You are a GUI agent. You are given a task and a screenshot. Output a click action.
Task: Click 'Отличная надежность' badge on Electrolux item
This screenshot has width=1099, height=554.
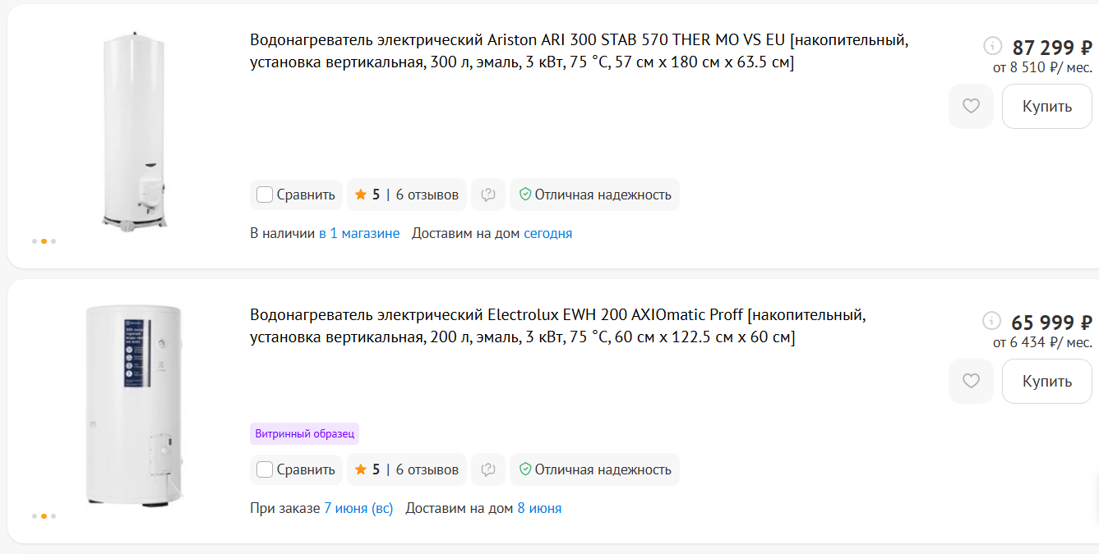(594, 469)
